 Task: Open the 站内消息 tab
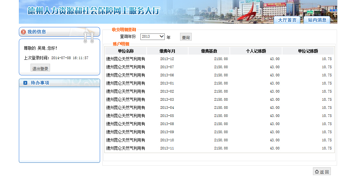click(317, 20)
